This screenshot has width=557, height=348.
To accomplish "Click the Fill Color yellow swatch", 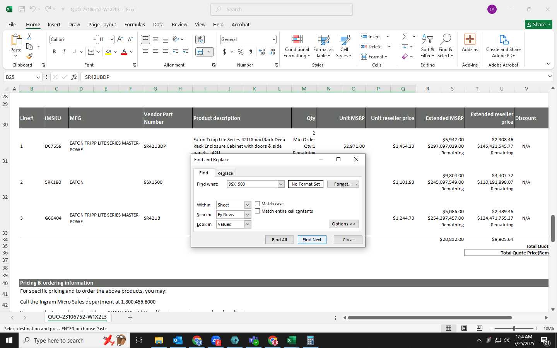I will click(x=108, y=52).
